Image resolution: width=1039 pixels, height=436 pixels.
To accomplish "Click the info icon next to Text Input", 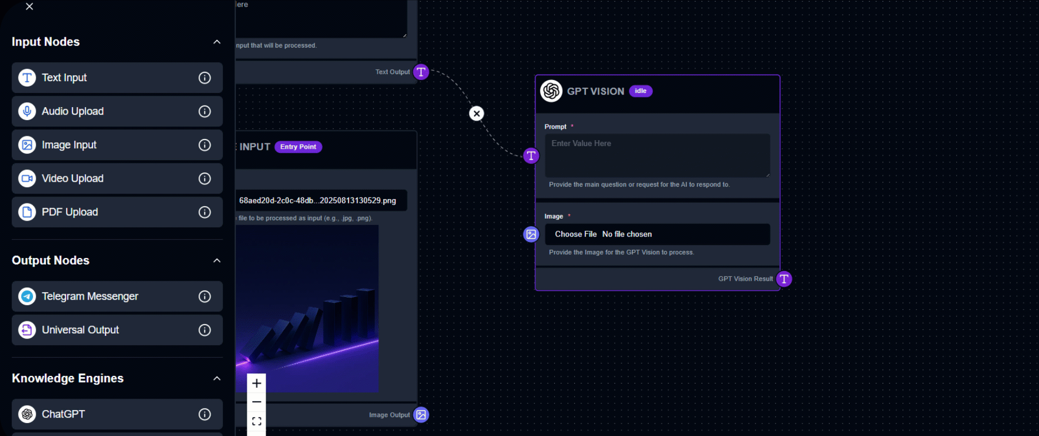I will click(205, 78).
